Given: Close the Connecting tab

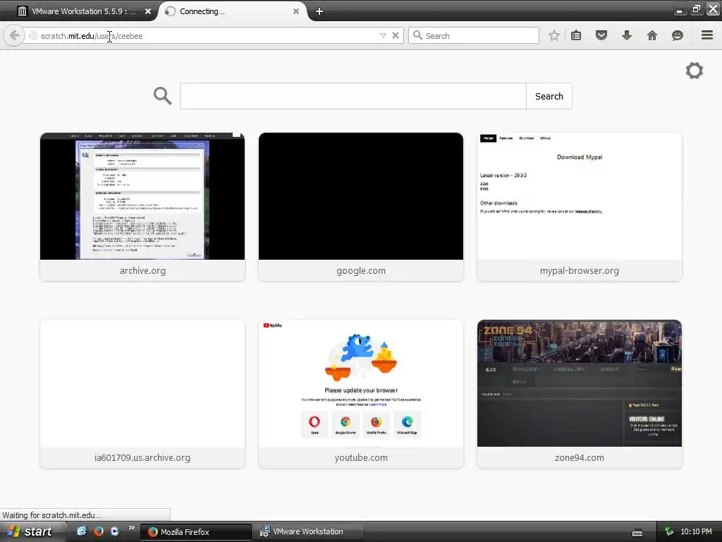Looking at the screenshot, I should click(296, 11).
